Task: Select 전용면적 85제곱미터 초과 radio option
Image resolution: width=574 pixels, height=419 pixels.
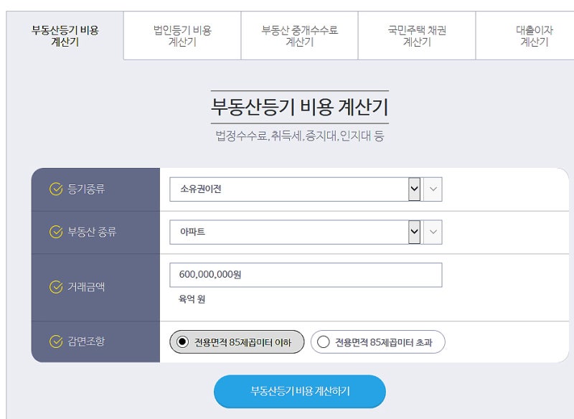Action: point(378,342)
